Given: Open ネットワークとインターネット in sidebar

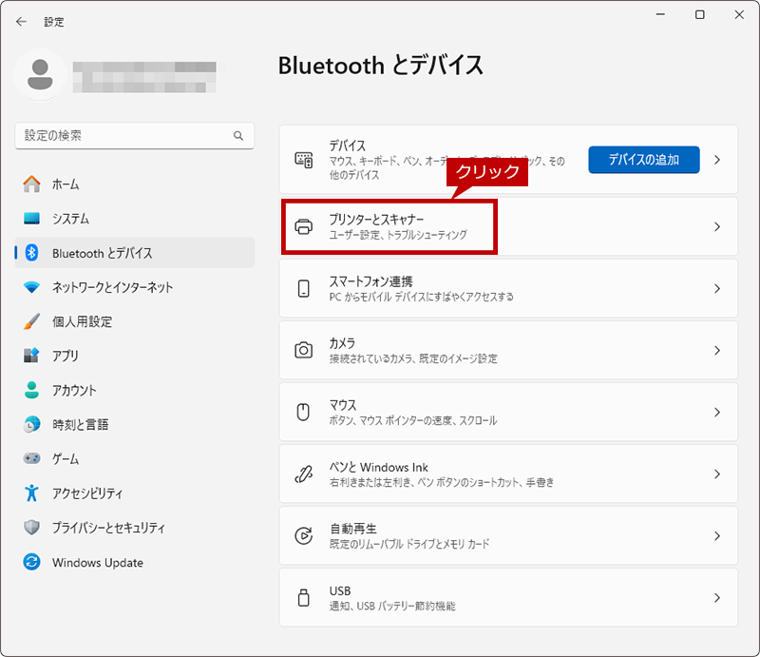Looking at the screenshot, I should 112,287.
